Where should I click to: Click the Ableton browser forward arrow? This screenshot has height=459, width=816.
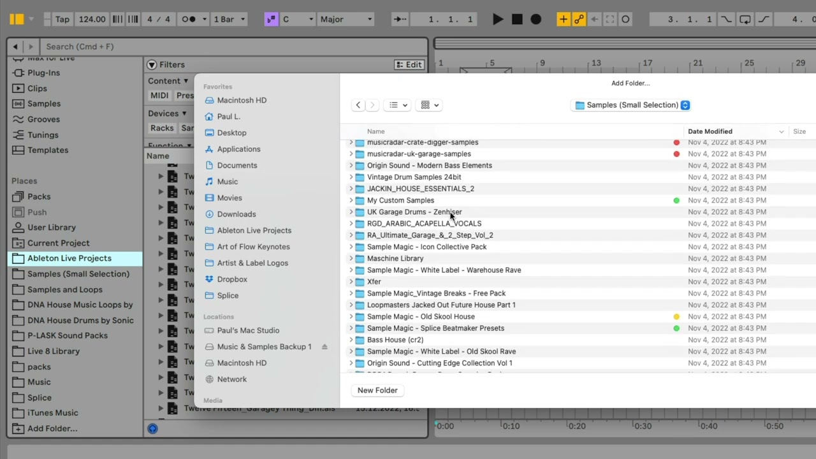tap(30, 47)
